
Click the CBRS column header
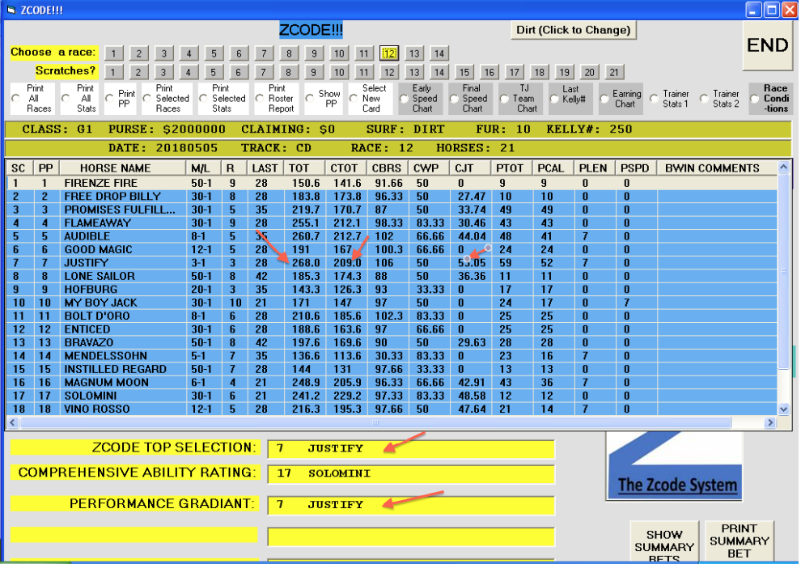(x=388, y=168)
